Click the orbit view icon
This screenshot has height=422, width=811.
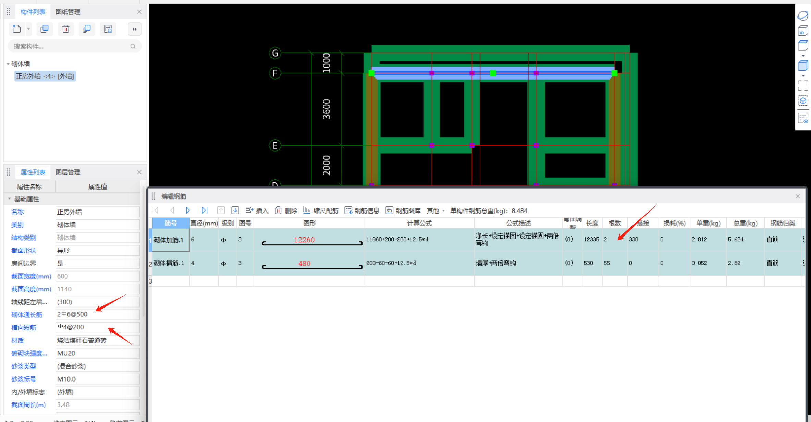tap(803, 16)
